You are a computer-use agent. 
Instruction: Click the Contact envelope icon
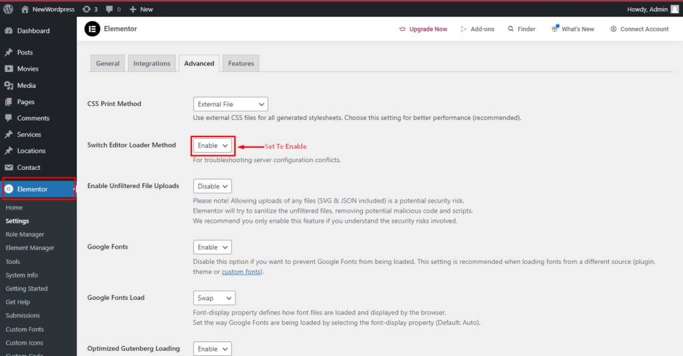9,167
